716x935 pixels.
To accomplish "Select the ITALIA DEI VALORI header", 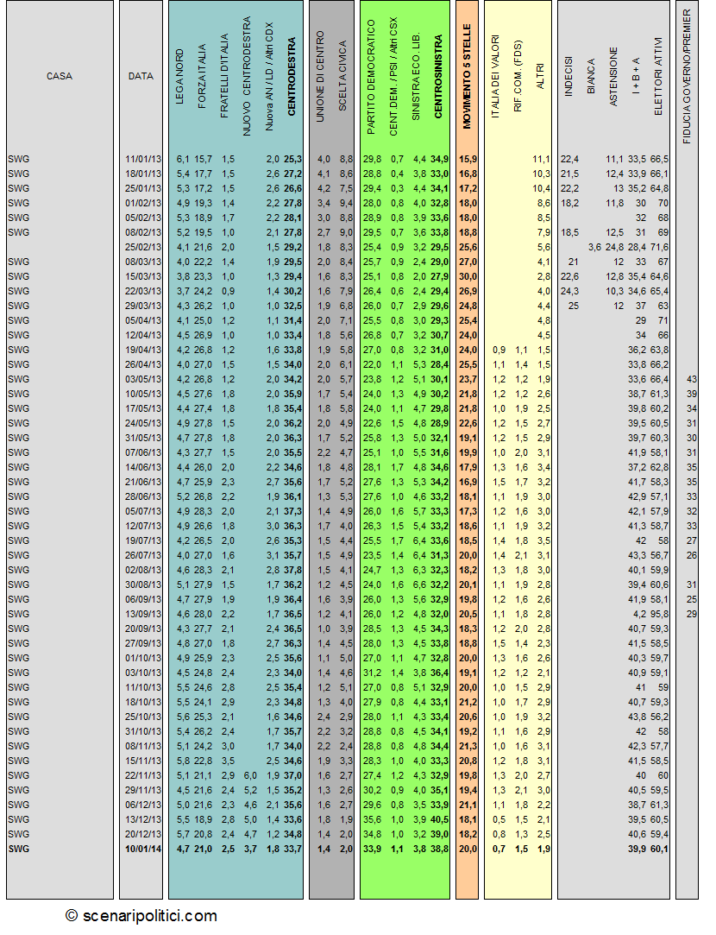I will [x=495, y=76].
